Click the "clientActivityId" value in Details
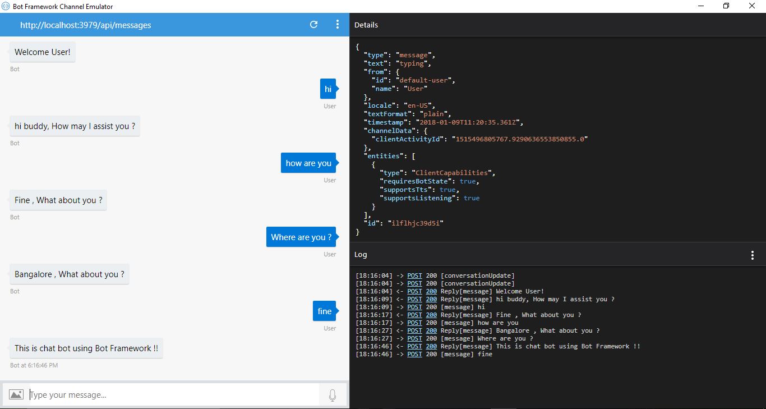This screenshot has width=766, height=409. tap(520, 139)
